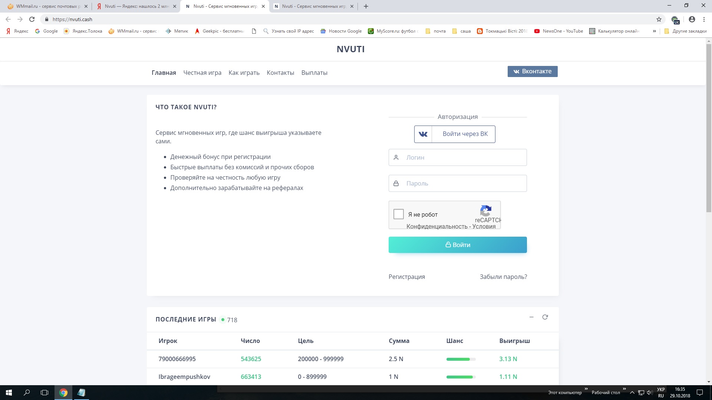Open the Chrome three-dot menu
Image resolution: width=712 pixels, height=400 pixels.
pos(704,19)
